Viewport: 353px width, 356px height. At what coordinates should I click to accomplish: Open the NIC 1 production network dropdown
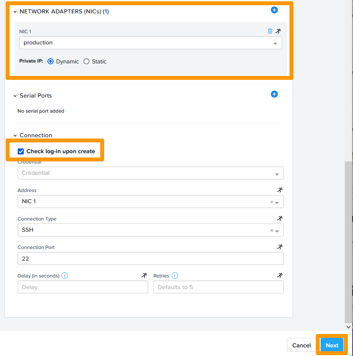pyautogui.click(x=150, y=43)
